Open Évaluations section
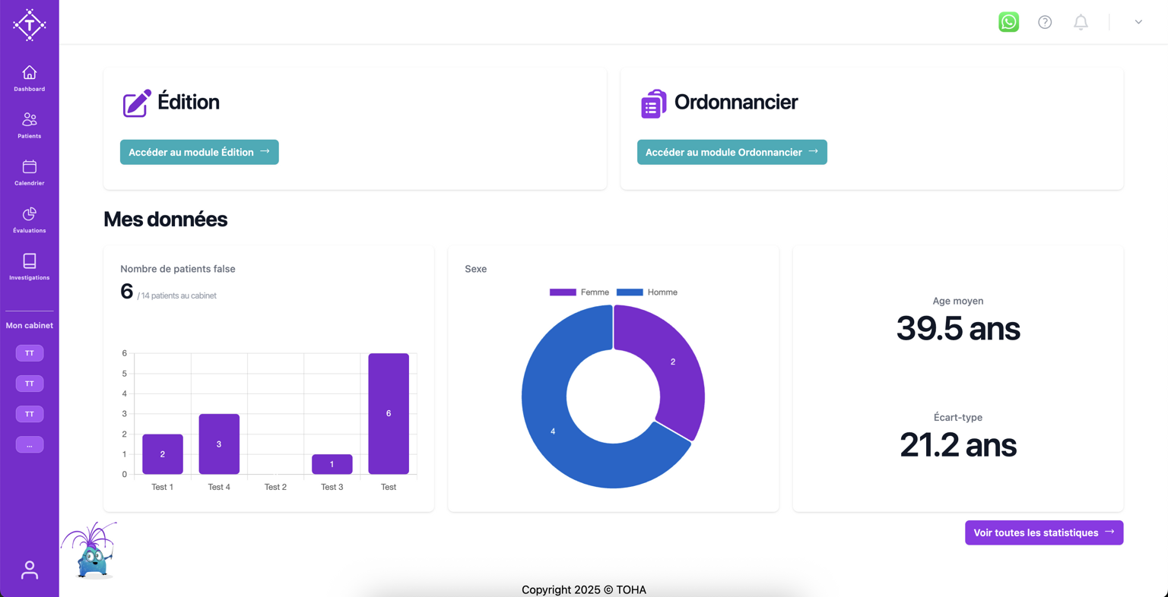The height and width of the screenshot is (597, 1168). 30,220
